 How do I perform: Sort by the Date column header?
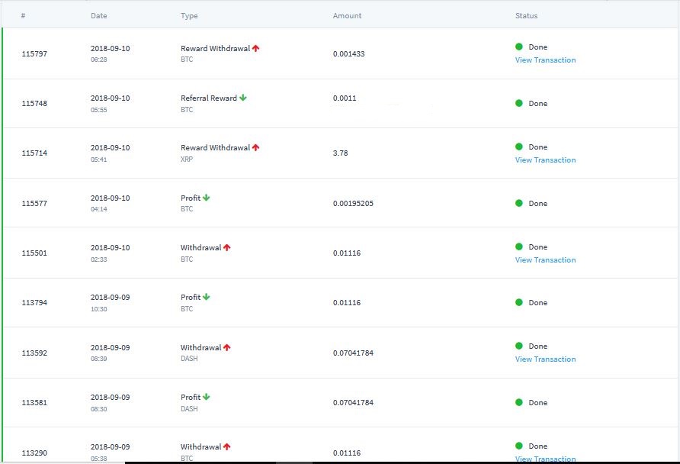pyautogui.click(x=99, y=15)
